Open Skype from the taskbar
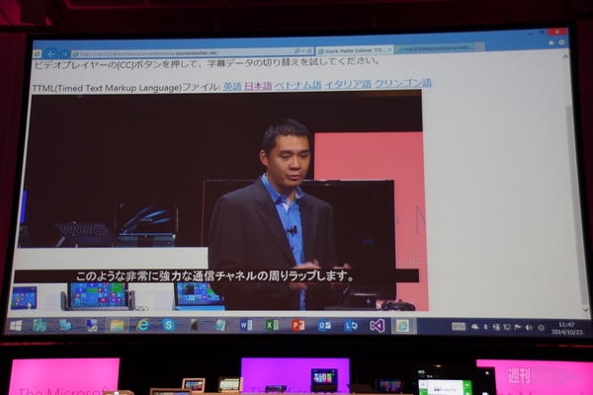593x395 pixels. pos(169,325)
